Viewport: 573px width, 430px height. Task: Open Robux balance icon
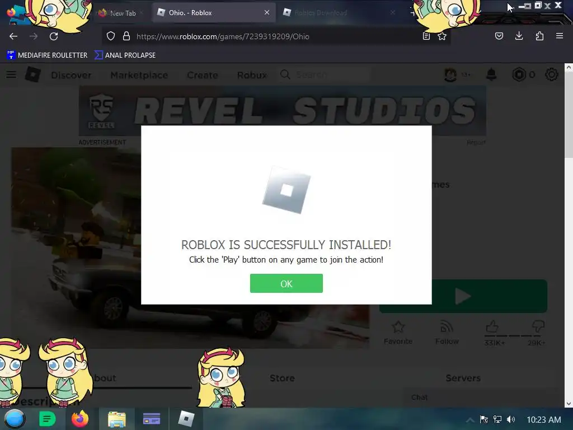519,74
